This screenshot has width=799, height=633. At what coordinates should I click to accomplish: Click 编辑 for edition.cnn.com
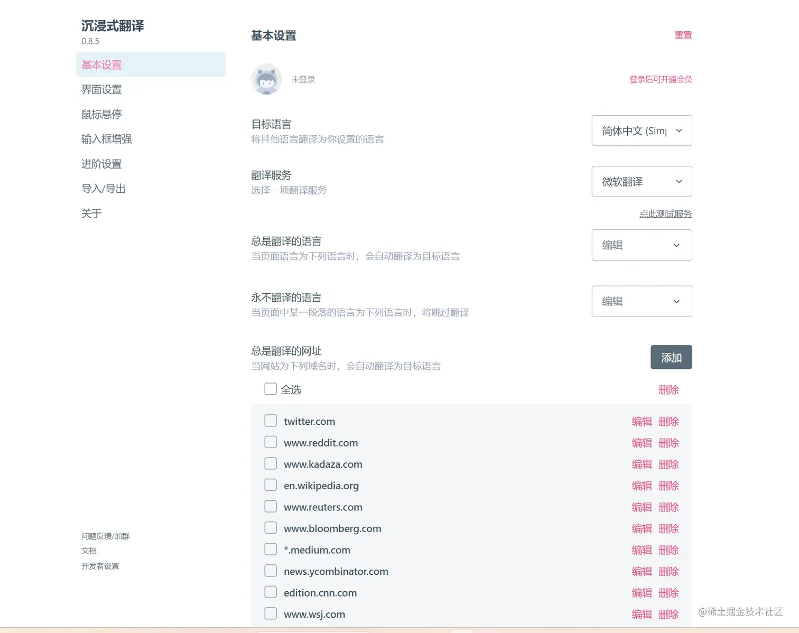point(642,593)
